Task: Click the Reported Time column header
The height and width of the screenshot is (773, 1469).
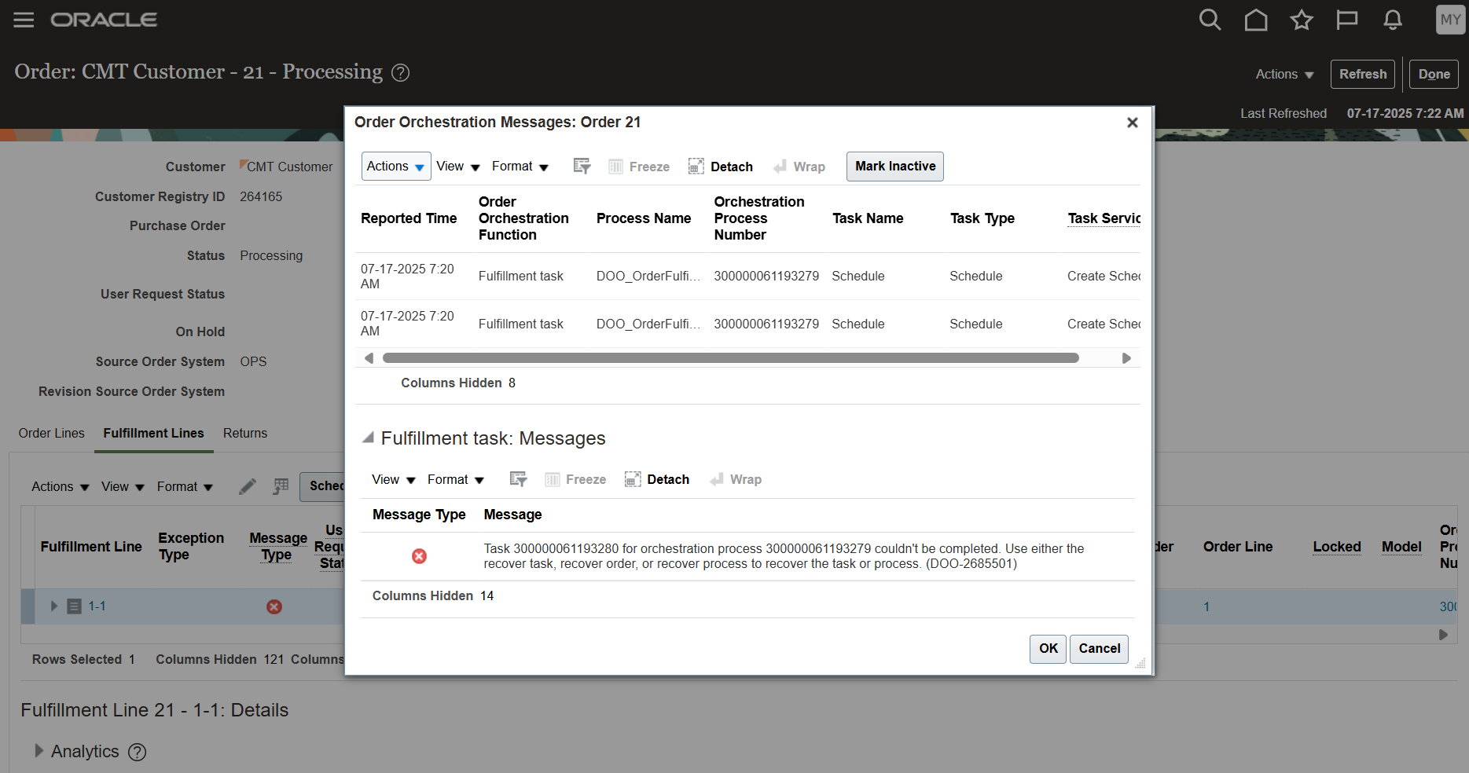Action: (409, 218)
